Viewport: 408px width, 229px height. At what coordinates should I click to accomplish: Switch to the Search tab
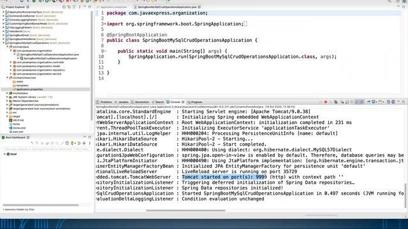[157, 102]
